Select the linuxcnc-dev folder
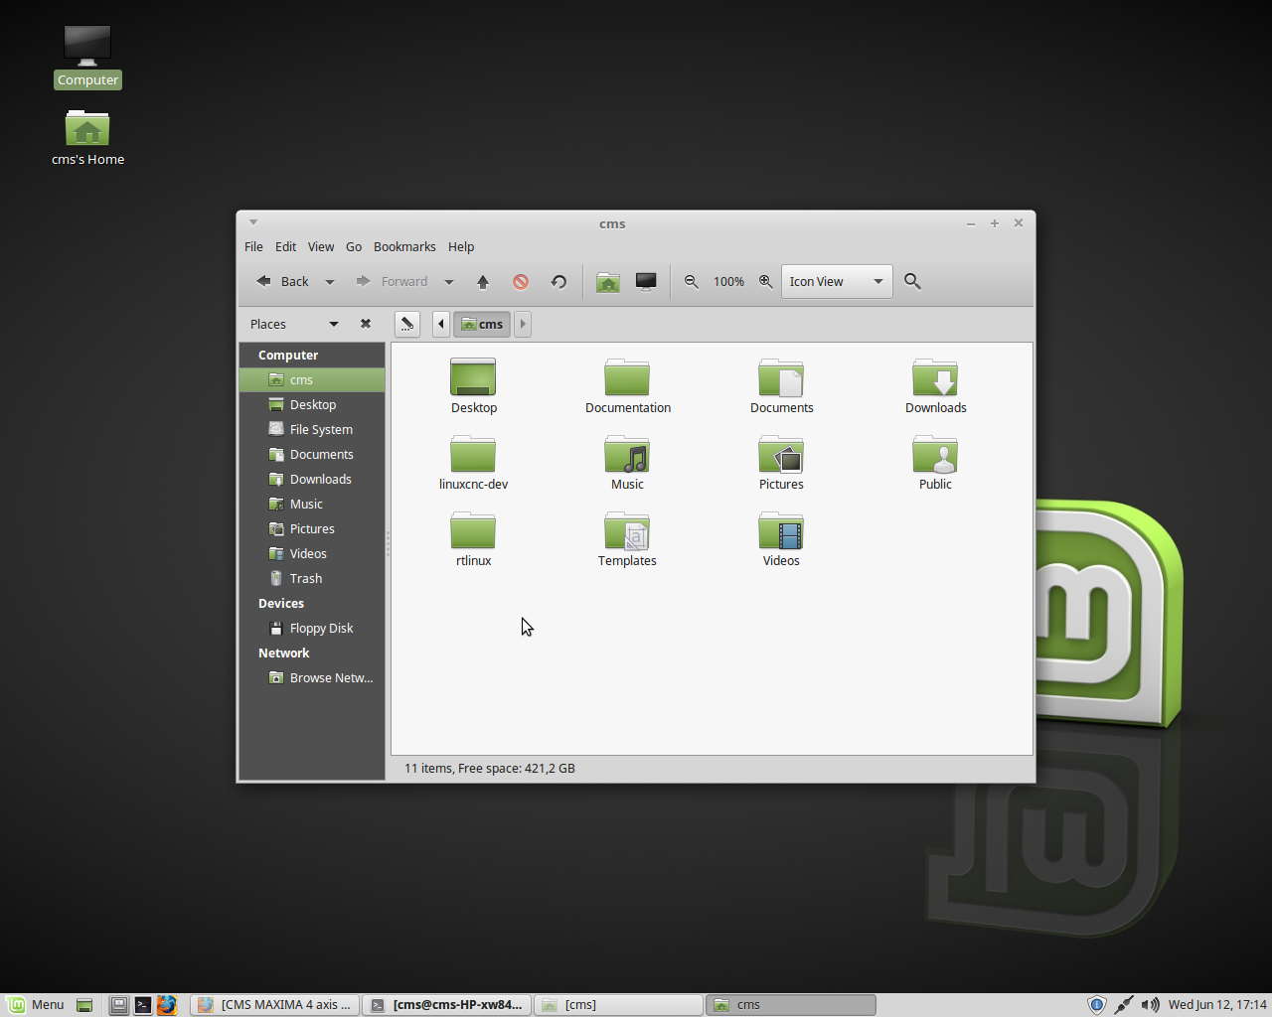This screenshot has height=1017, width=1272. click(473, 463)
